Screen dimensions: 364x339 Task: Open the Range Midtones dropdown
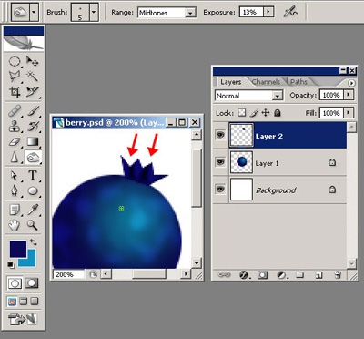[190, 13]
